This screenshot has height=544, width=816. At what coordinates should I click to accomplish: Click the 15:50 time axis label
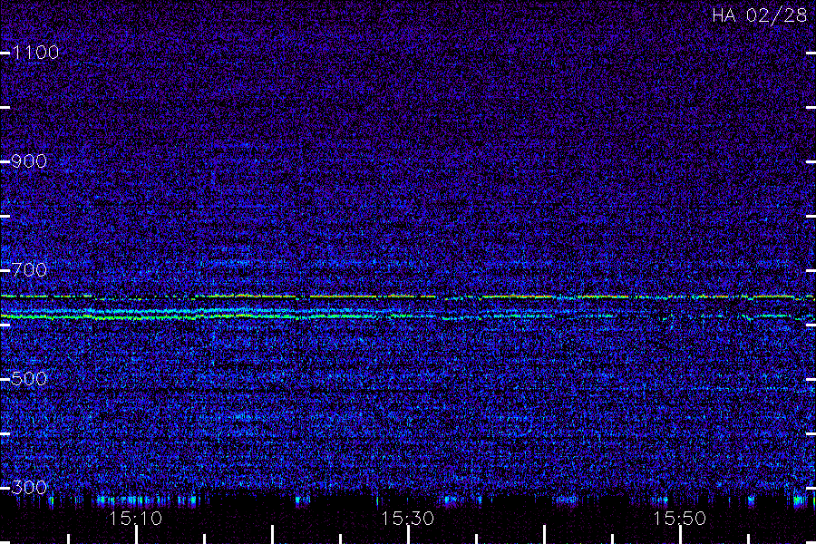(x=679, y=519)
